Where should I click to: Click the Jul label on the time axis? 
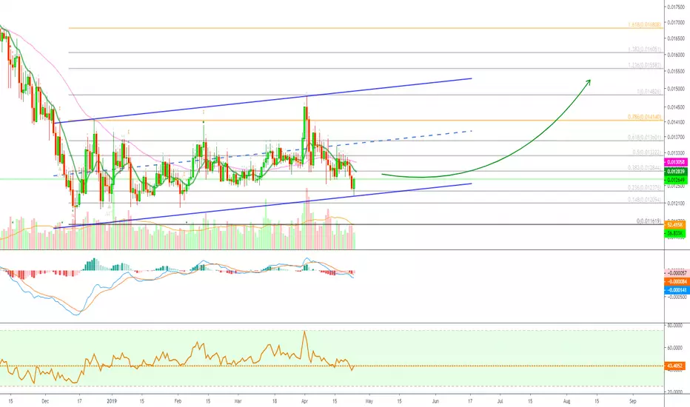click(500, 401)
